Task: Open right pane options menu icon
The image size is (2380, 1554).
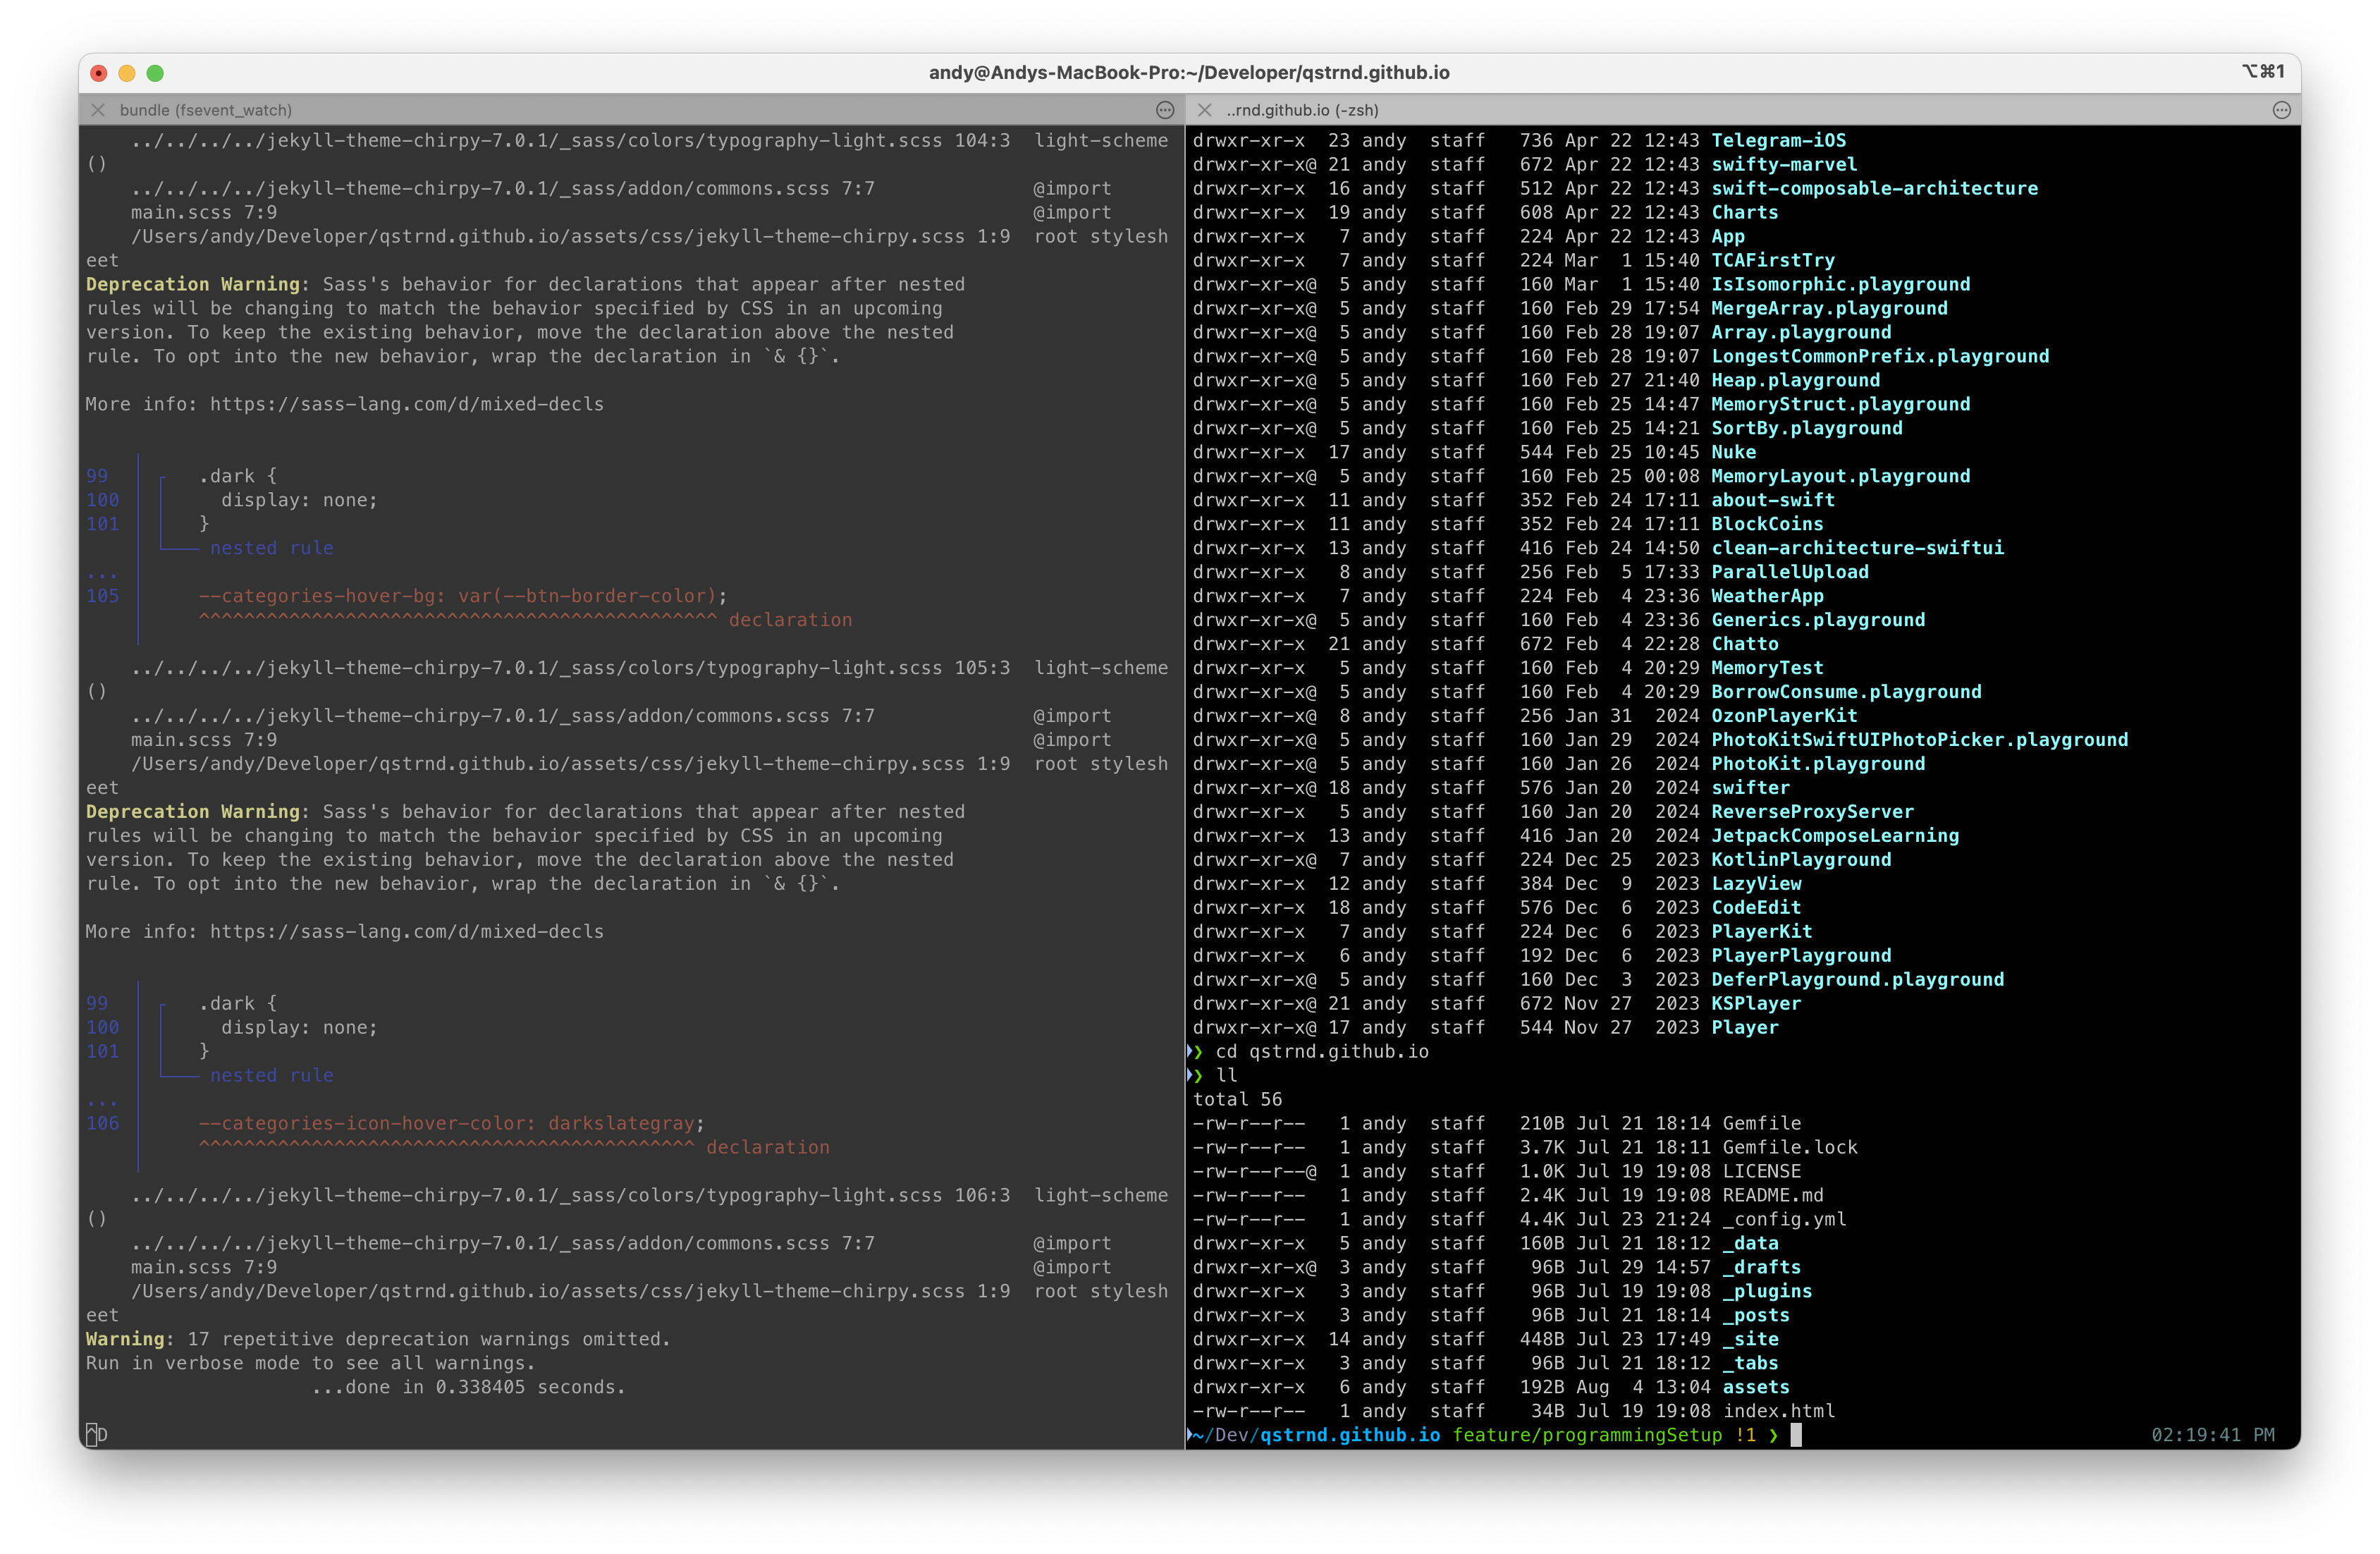Action: (x=2281, y=110)
